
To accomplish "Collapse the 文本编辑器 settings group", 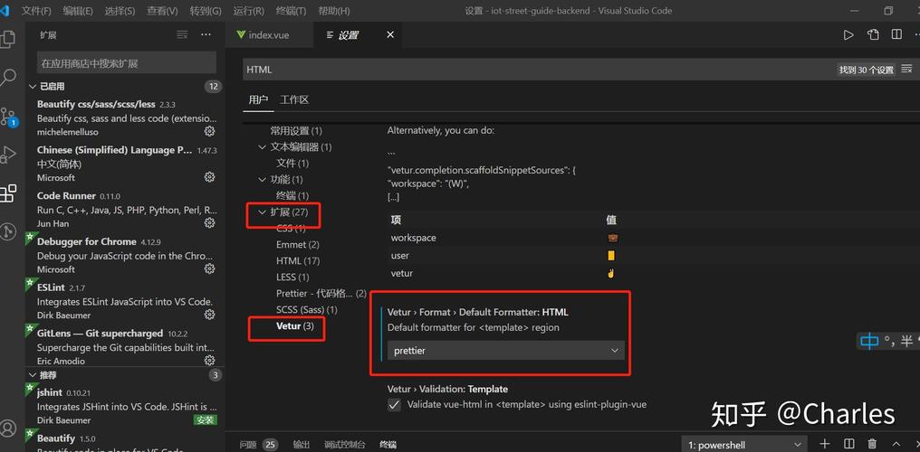I will [x=263, y=147].
